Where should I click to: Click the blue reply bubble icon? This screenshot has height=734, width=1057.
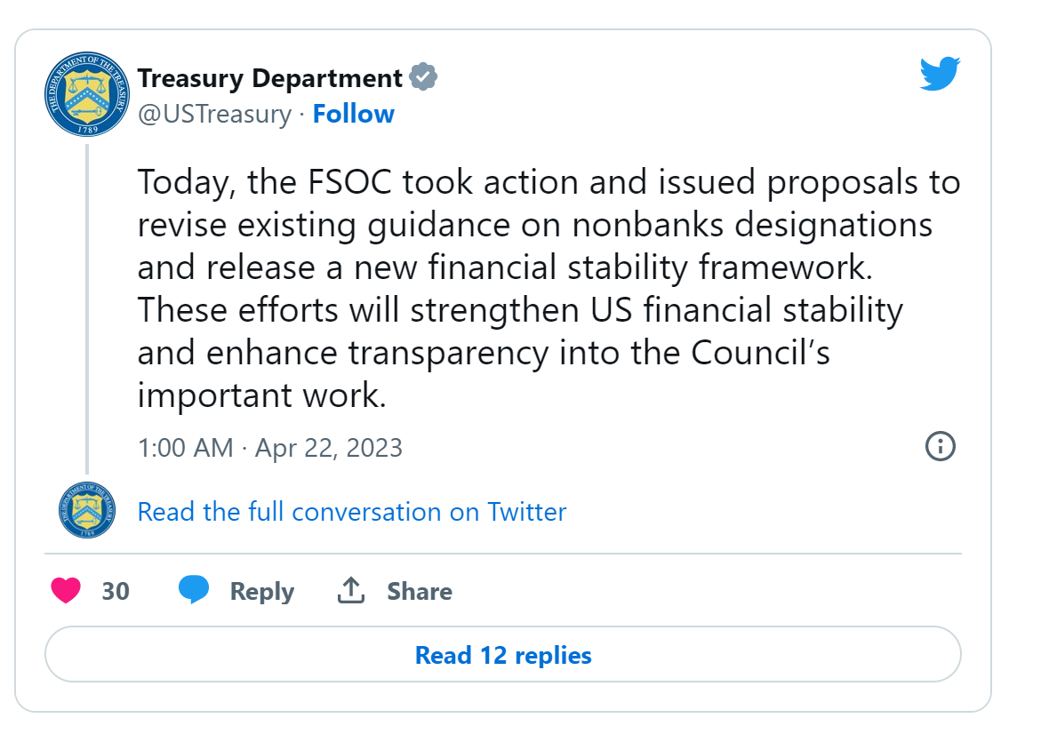click(x=194, y=591)
